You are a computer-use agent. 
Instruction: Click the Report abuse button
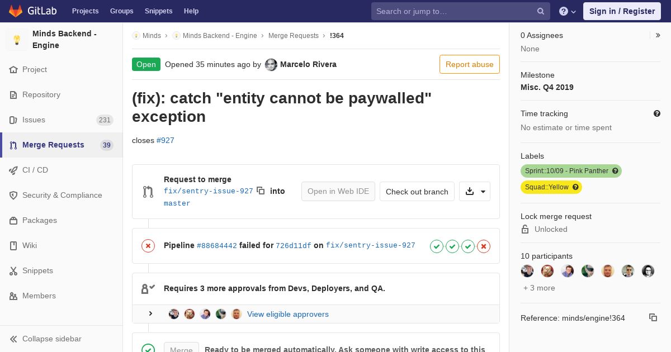pyautogui.click(x=470, y=64)
